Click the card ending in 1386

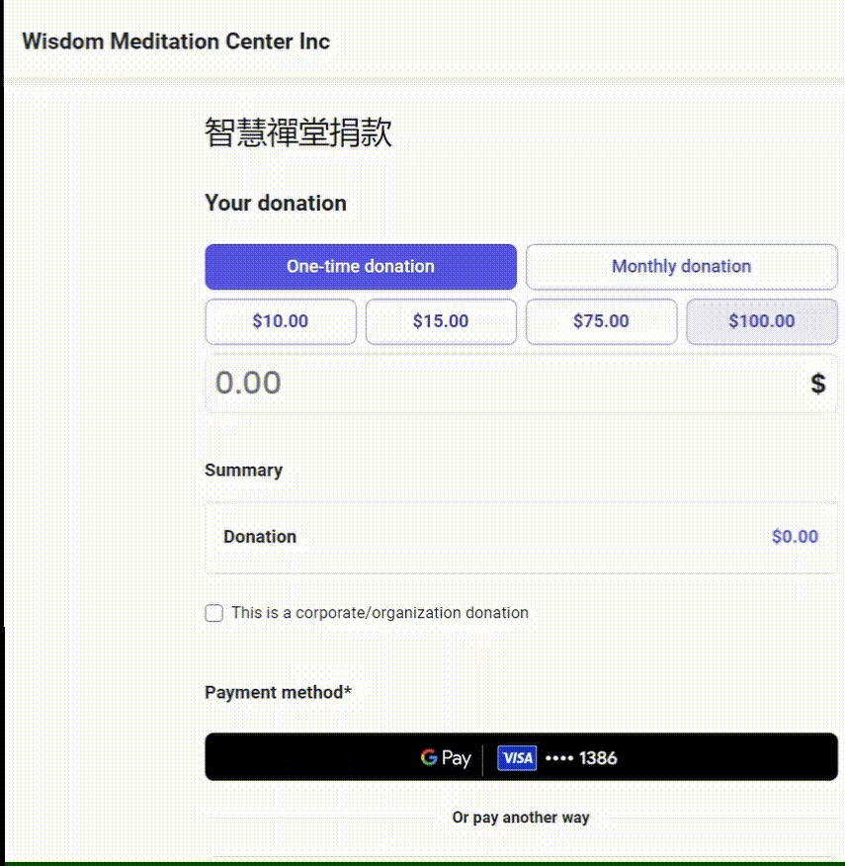581,758
